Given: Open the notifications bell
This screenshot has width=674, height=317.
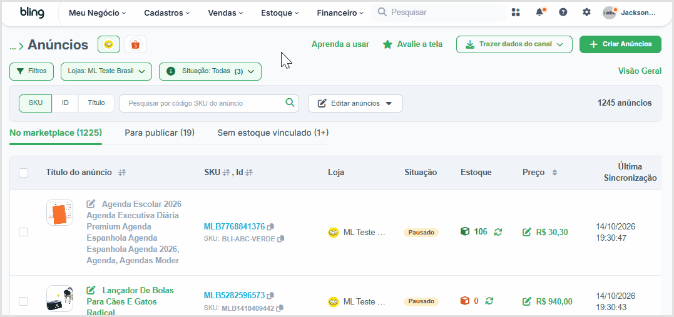Looking at the screenshot, I should click(540, 13).
